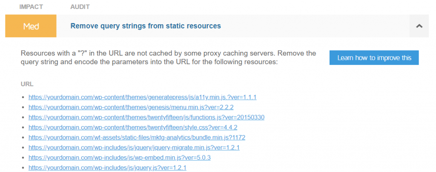
Task: Open the generatepress a11y.min.js link
Action: (142, 97)
